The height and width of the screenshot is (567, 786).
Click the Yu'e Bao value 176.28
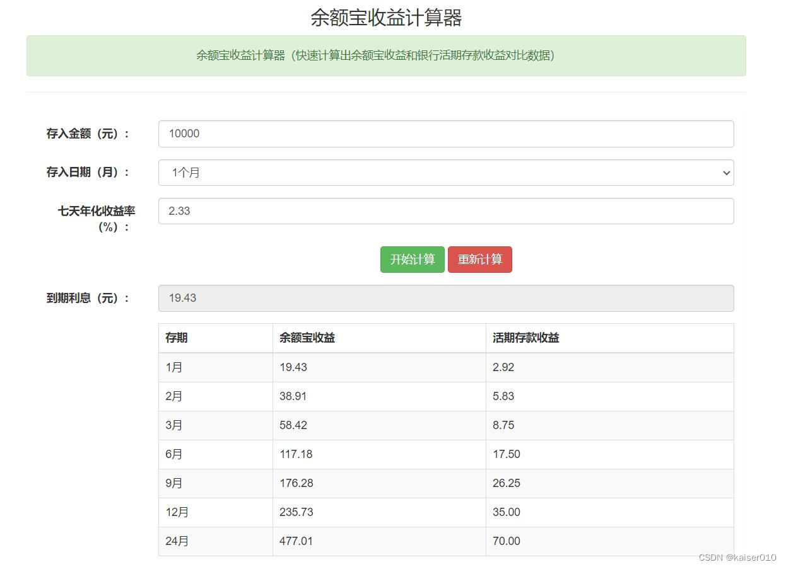click(296, 483)
